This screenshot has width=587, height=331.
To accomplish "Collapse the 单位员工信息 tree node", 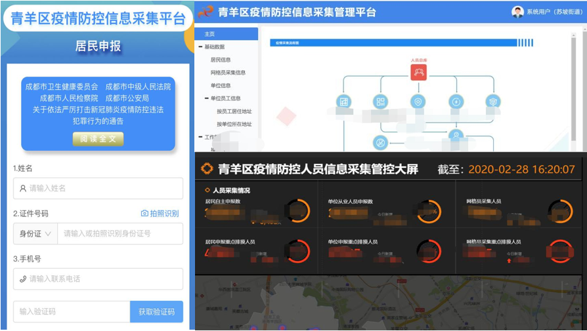I will pyautogui.click(x=206, y=98).
